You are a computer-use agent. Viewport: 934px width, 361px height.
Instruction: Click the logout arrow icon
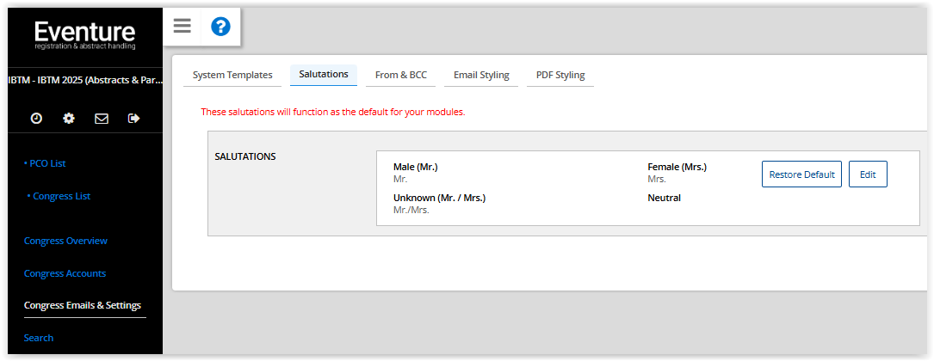[x=133, y=119]
